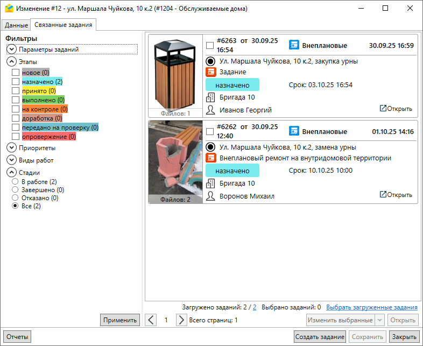The width and height of the screenshot is (423, 346).
Task: Open task #6262 via its Открыть icon
Action: [x=383, y=195]
